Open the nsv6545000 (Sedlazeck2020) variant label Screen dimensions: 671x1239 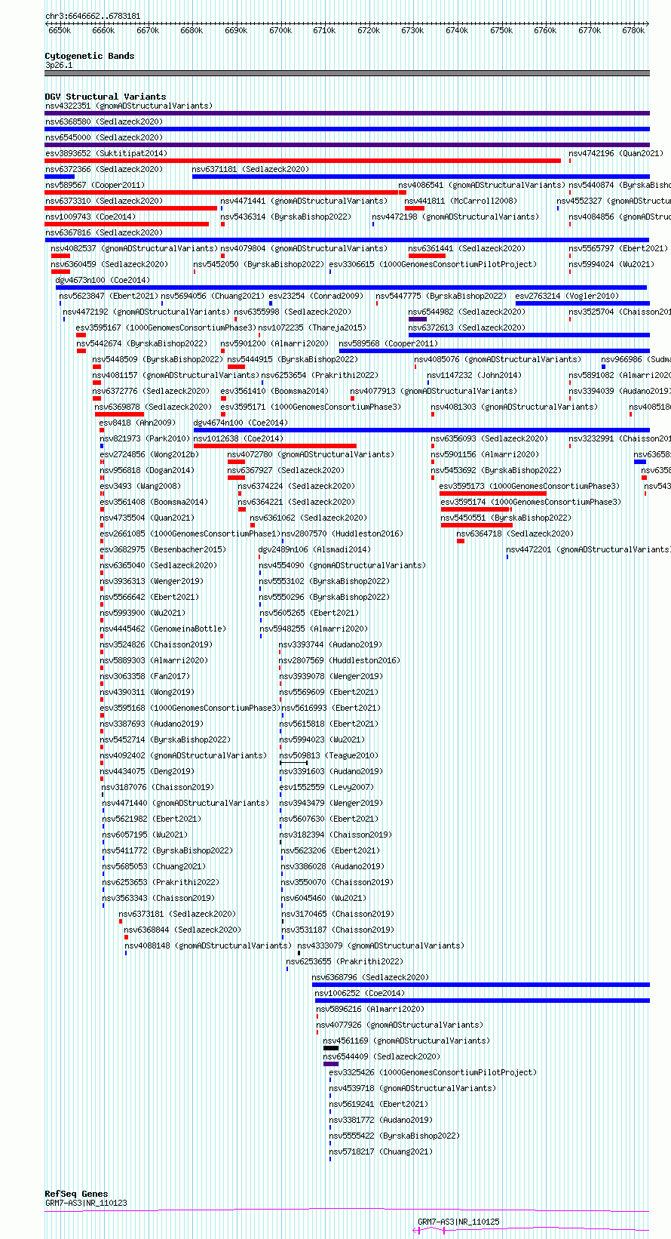tap(103, 137)
